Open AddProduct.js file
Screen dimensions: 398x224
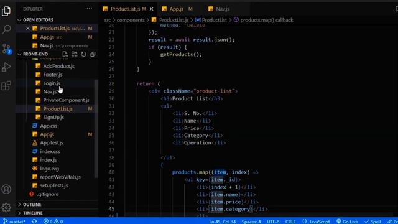click(x=58, y=66)
